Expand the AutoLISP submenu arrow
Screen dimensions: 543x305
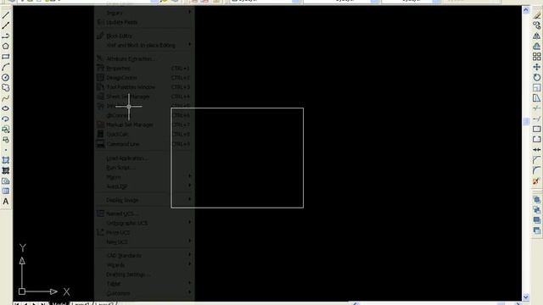point(189,186)
